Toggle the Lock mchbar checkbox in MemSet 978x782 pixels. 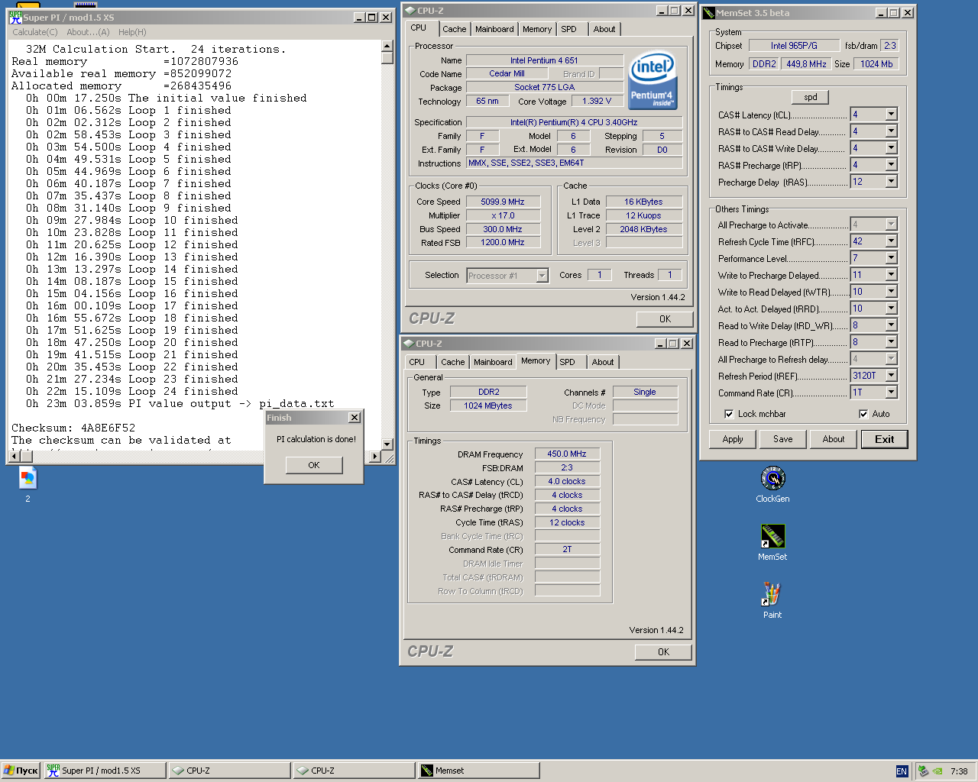coord(729,414)
